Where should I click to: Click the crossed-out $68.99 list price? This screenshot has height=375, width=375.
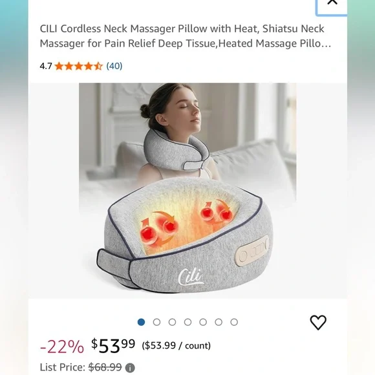105,367
